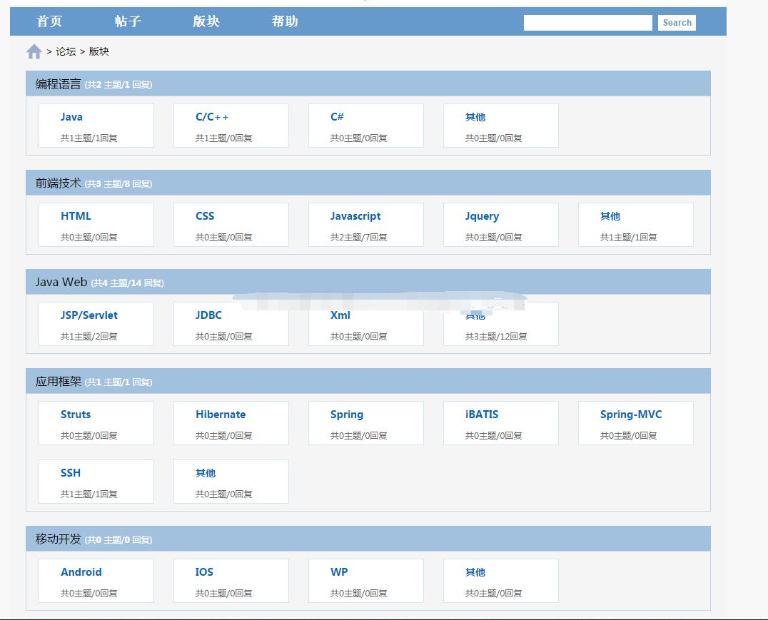This screenshot has width=768, height=620.
Task: Click 共1主题/1回复 under SSH
Action: click(x=89, y=494)
